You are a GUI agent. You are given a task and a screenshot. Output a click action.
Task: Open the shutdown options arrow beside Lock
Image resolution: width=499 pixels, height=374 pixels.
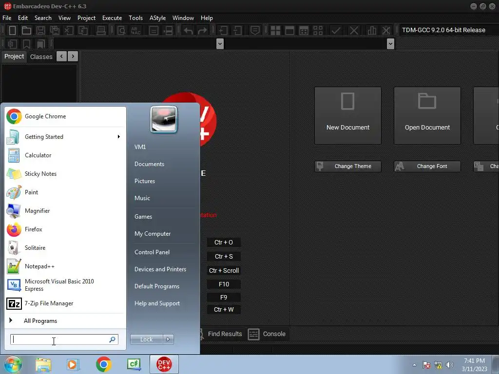(x=168, y=339)
